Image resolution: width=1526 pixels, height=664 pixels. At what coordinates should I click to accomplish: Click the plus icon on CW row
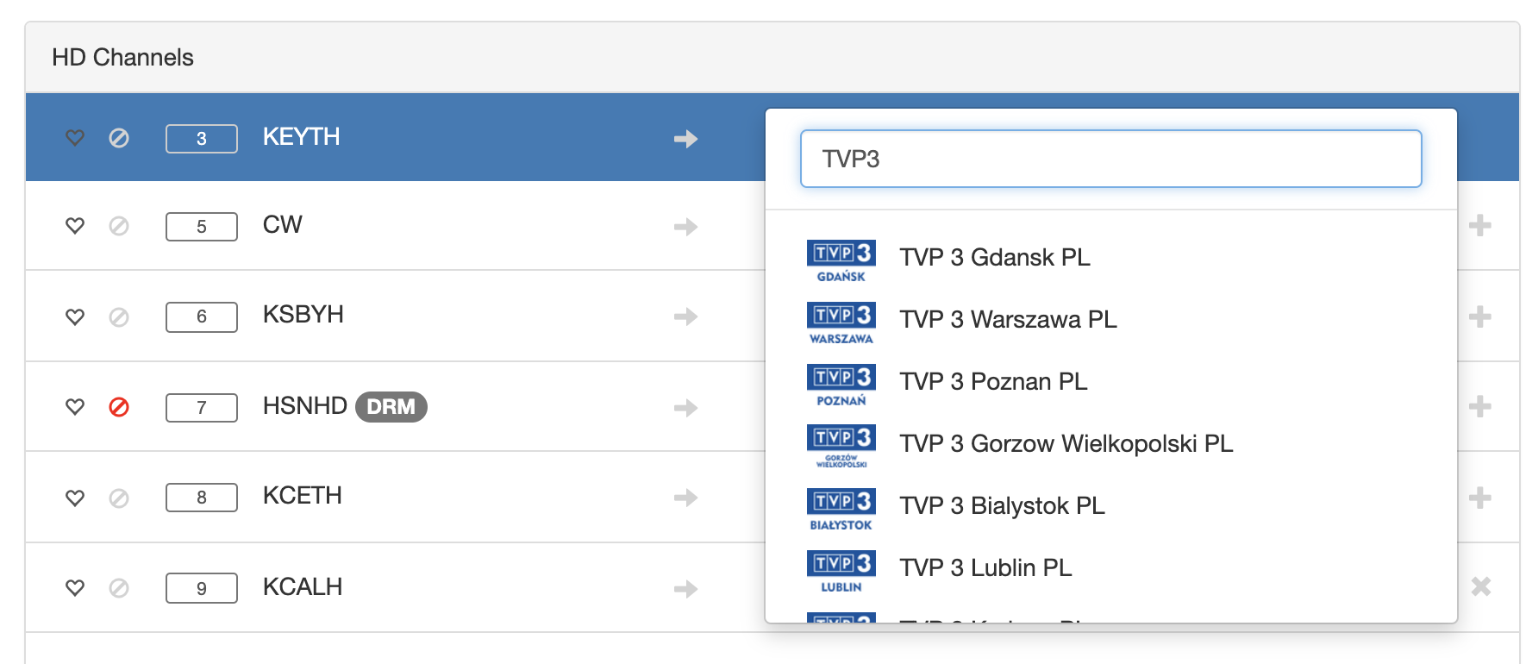pyautogui.click(x=1479, y=226)
